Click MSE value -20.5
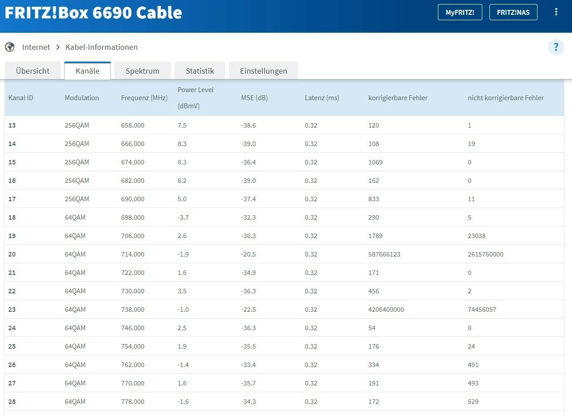This screenshot has height=416, width=572. click(249, 254)
